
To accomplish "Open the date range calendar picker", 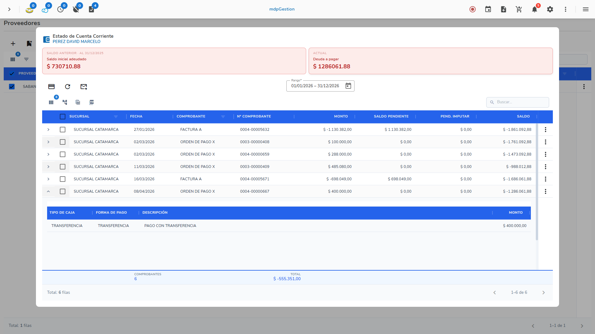I will [348, 86].
